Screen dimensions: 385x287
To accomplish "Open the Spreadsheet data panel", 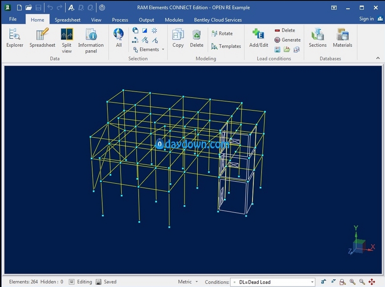I will [42, 38].
